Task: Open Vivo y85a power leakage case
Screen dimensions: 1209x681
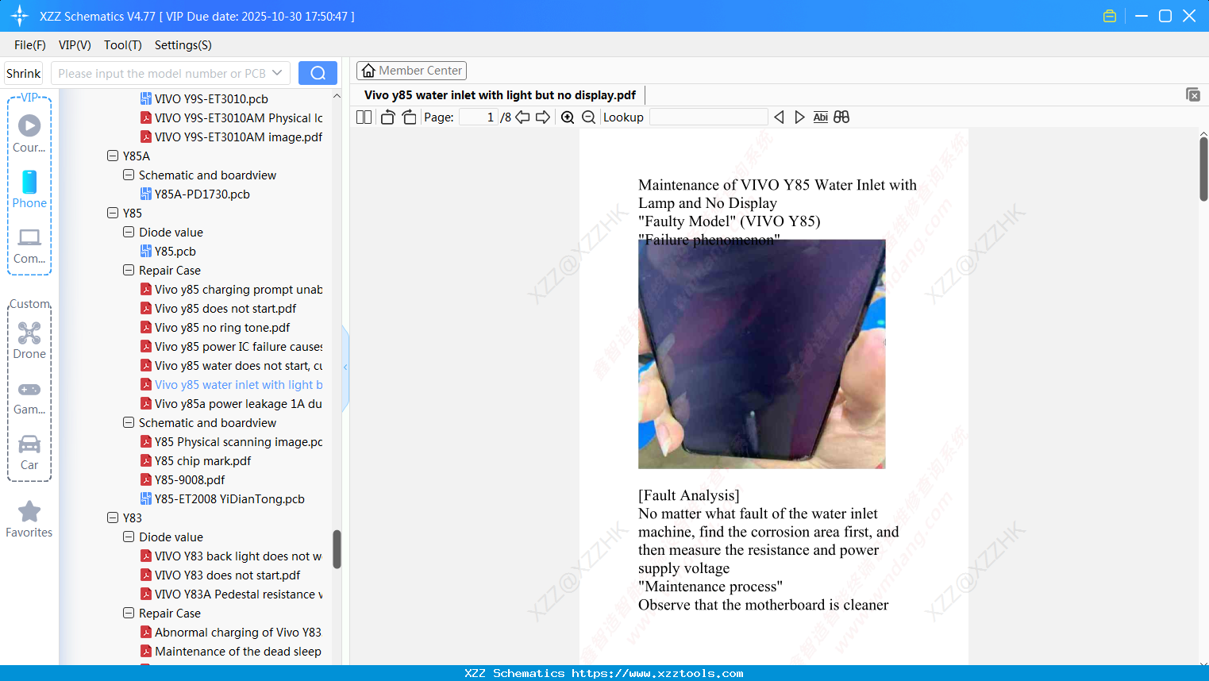Action: tap(231, 403)
